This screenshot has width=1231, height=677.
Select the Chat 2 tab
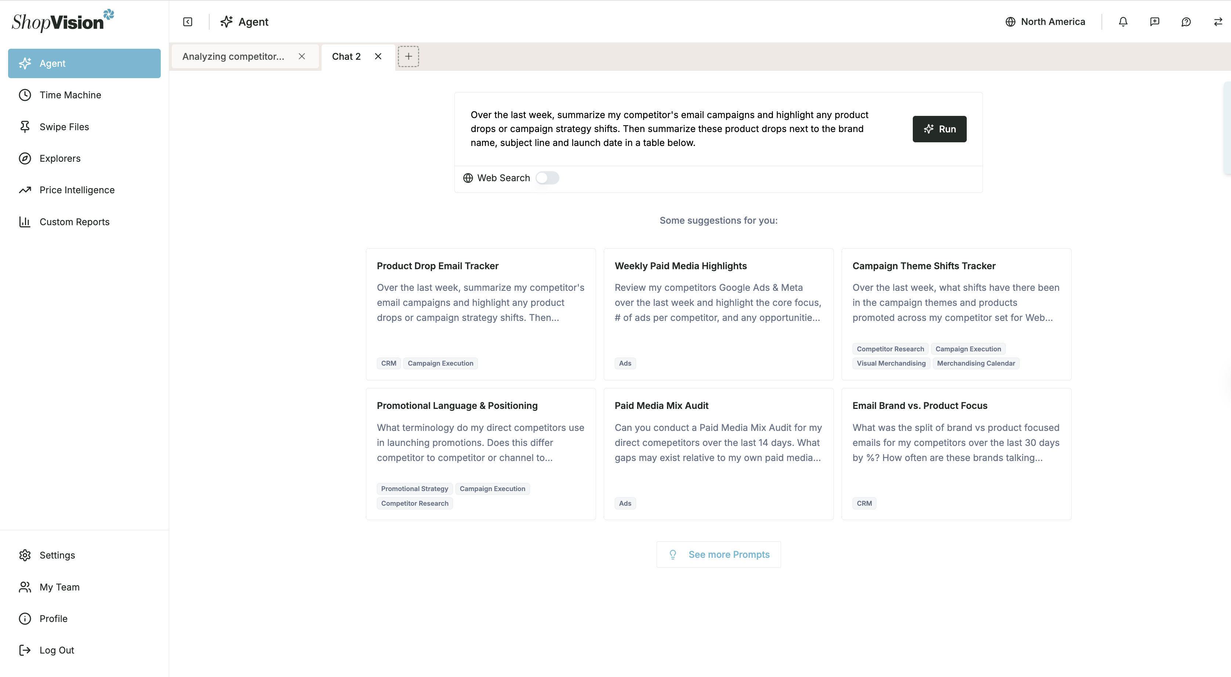tap(346, 56)
